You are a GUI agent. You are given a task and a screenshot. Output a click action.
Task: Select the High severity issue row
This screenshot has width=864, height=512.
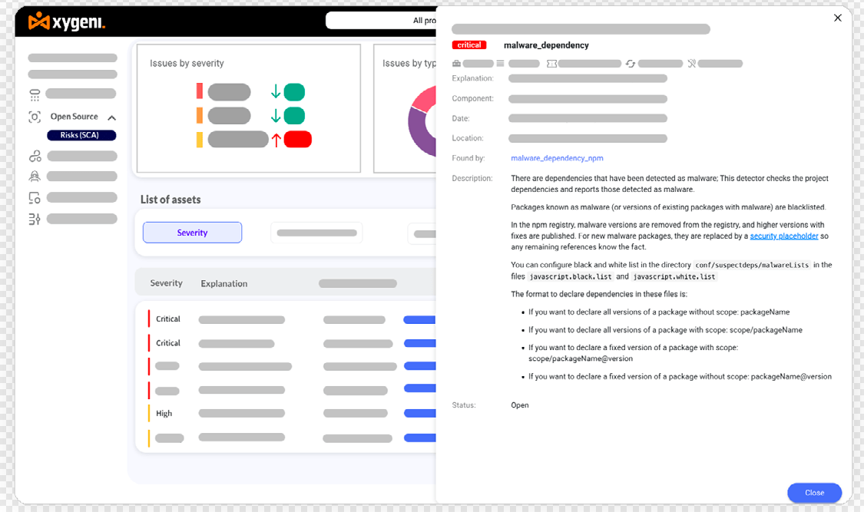click(x=164, y=414)
